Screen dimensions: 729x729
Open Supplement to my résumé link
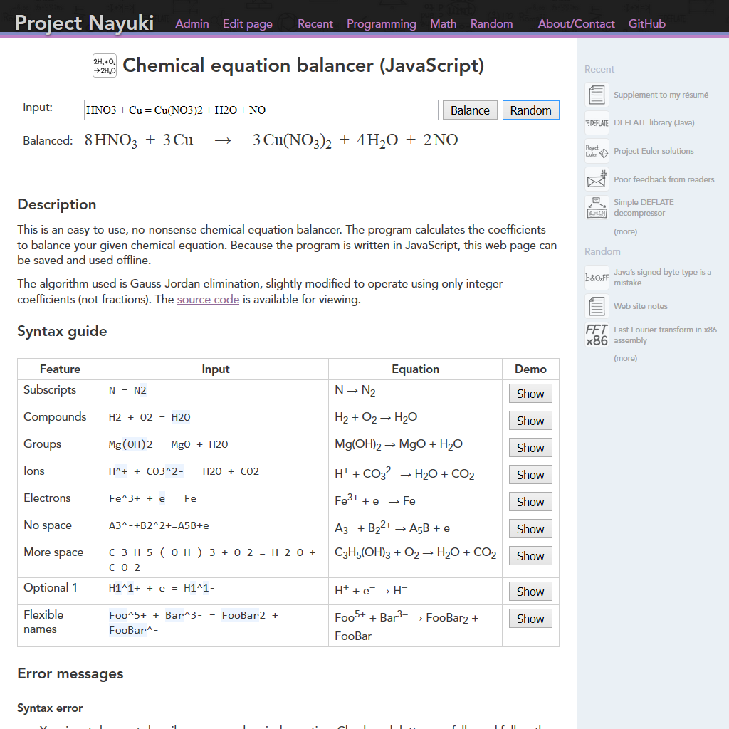(x=661, y=95)
